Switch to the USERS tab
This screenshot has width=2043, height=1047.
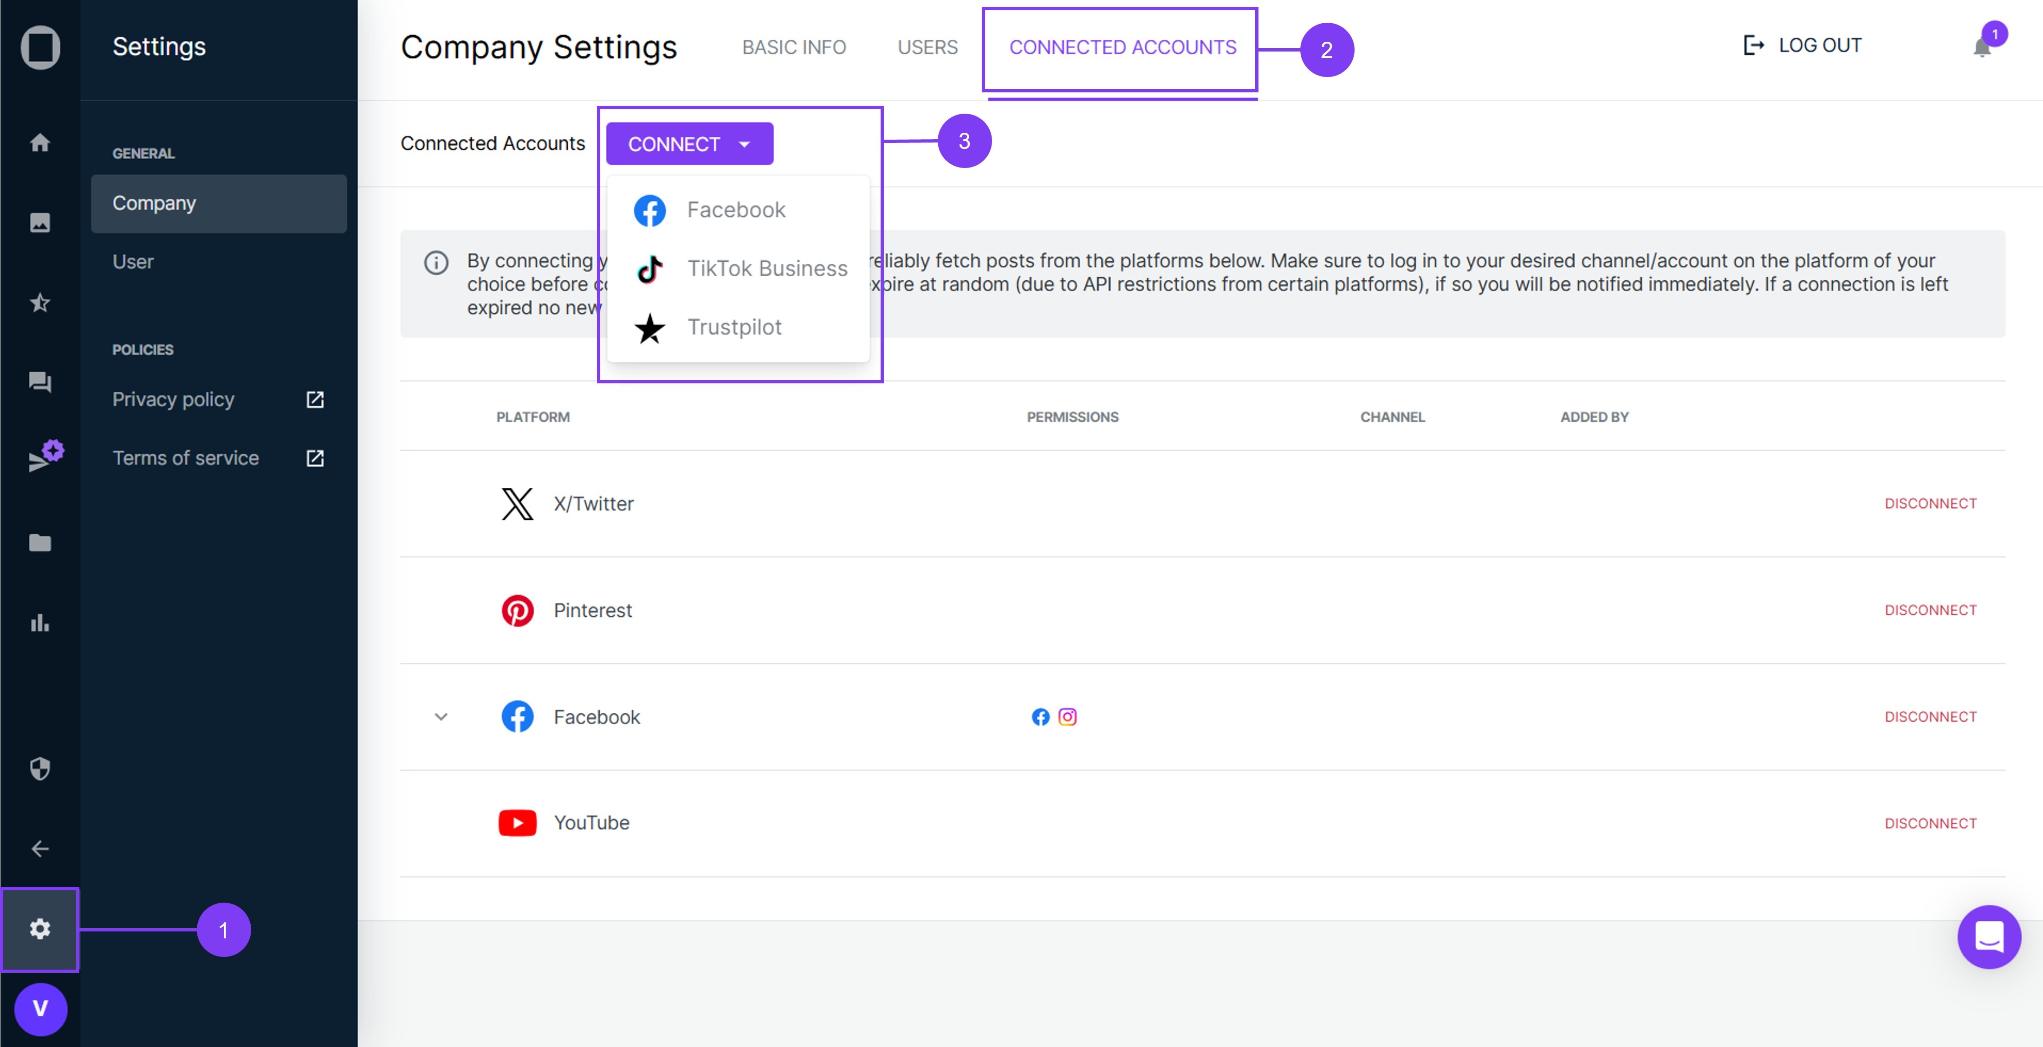click(x=927, y=48)
